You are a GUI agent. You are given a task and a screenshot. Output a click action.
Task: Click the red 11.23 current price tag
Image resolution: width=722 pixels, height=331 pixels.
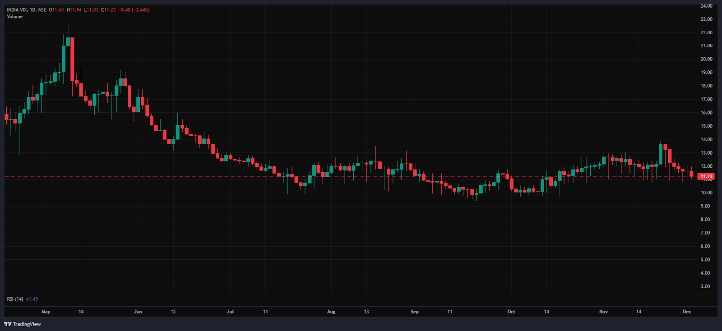[706, 176]
